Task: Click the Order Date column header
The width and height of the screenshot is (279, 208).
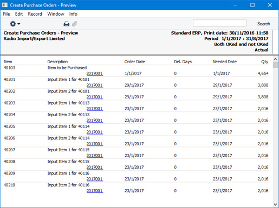Action: point(134,62)
